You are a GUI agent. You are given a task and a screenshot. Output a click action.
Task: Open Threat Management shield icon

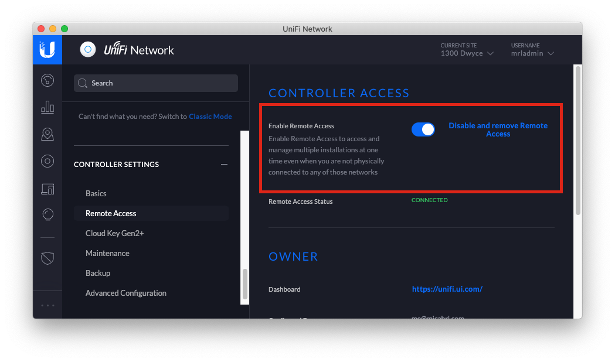click(47, 258)
